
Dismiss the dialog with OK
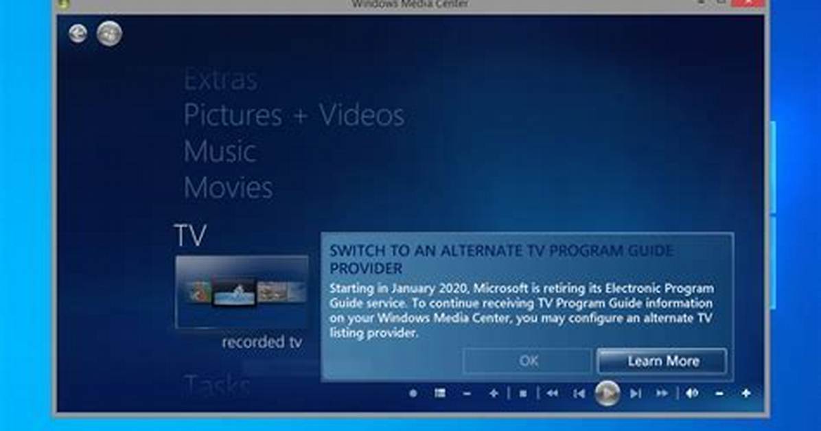click(529, 361)
